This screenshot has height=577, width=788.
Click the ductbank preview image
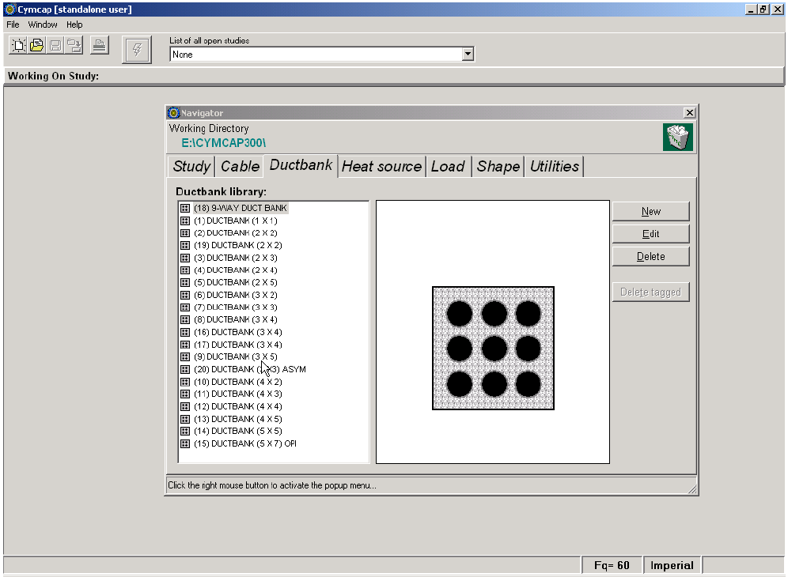pos(493,348)
